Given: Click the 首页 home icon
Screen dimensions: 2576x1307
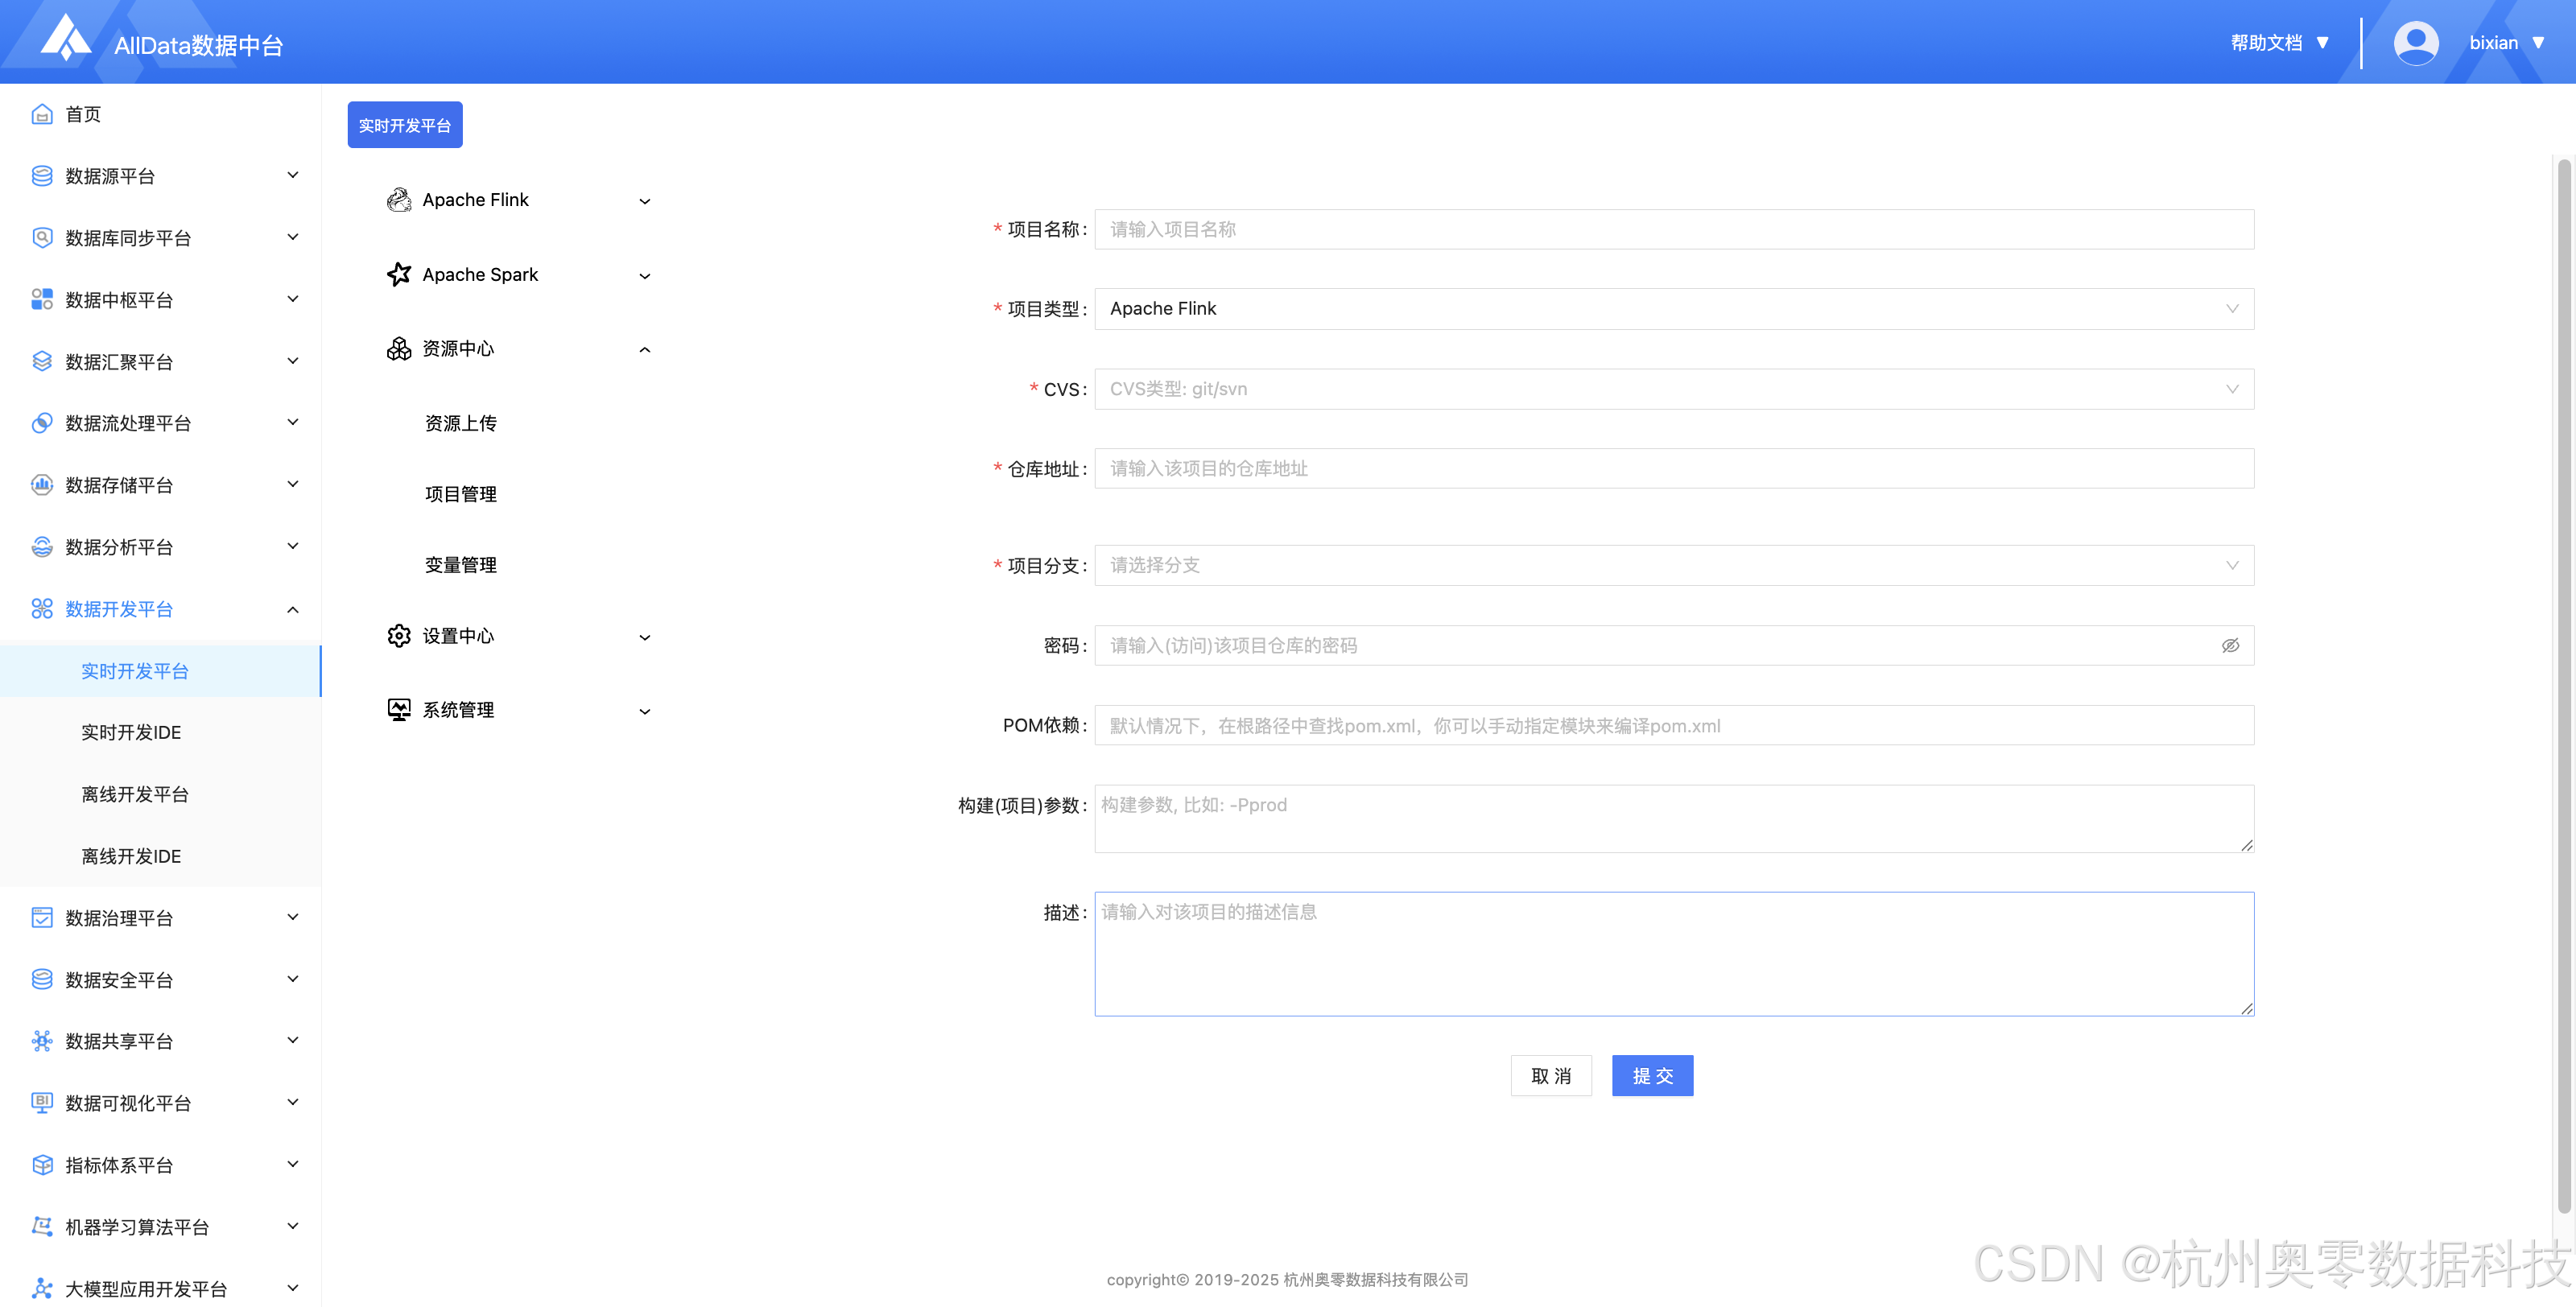Looking at the screenshot, I should click(42, 114).
